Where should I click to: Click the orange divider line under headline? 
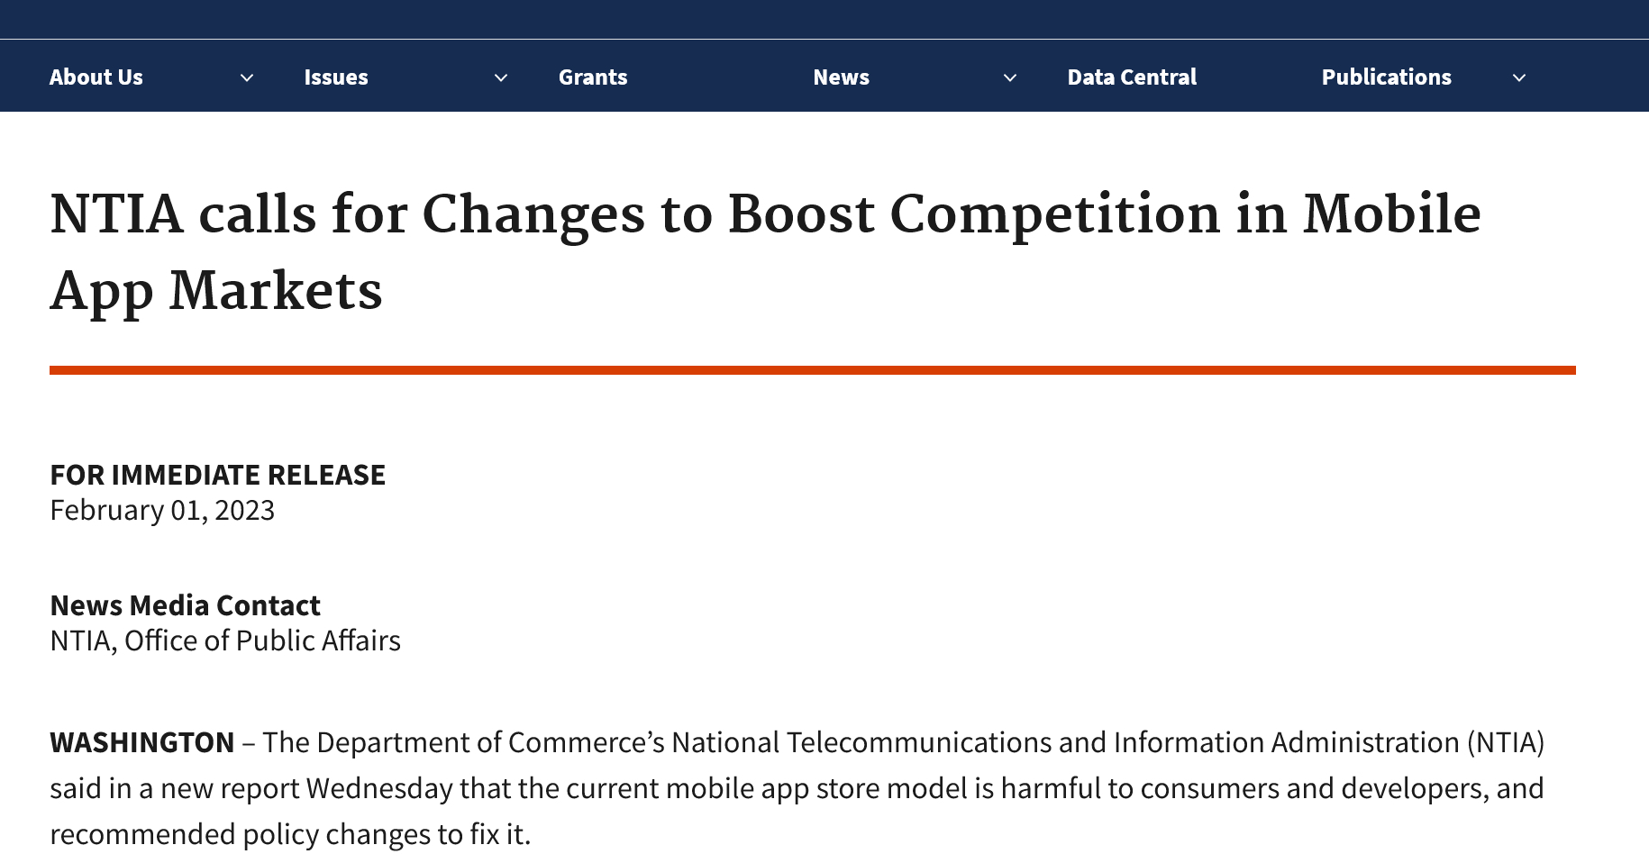pyautogui.click(x=811, y=370)
